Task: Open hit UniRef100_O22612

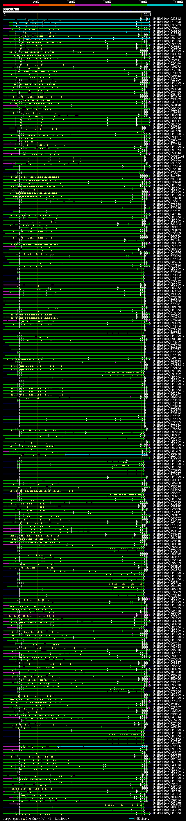Action: (167, 19)
